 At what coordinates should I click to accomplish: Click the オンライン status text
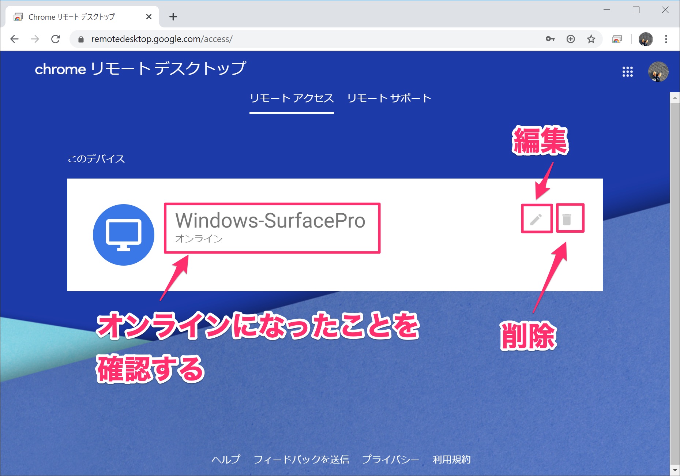tap(199, 239)
